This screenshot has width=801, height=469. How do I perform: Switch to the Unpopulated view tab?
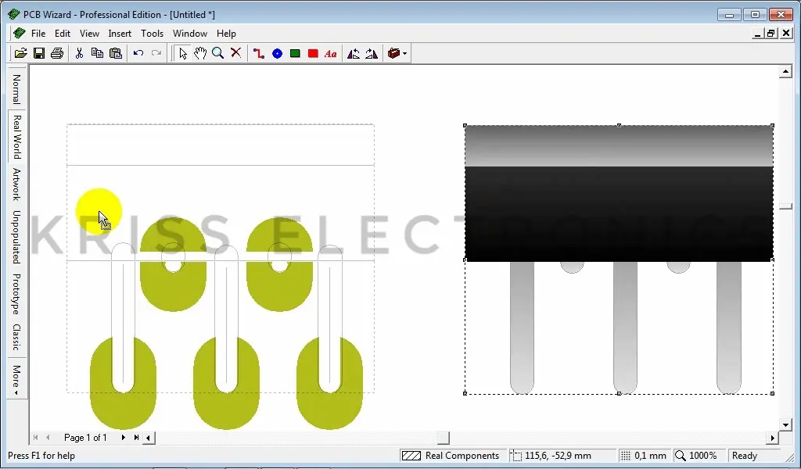(x=16, y=237)
